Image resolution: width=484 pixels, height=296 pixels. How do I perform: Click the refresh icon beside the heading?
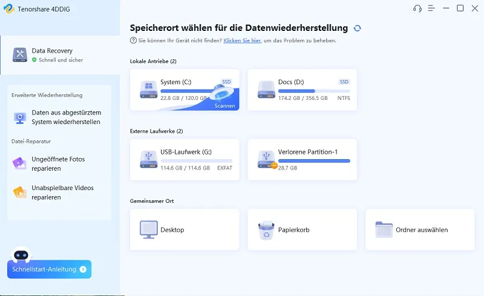coord(358,28)
